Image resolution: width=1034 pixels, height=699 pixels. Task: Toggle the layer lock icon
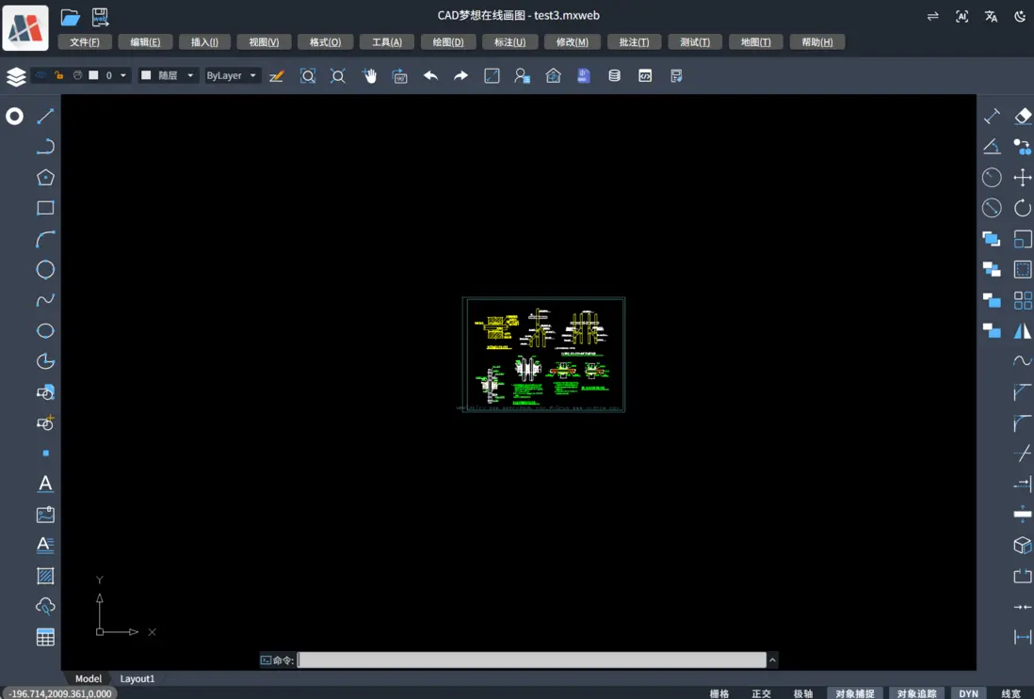point(58,75)
